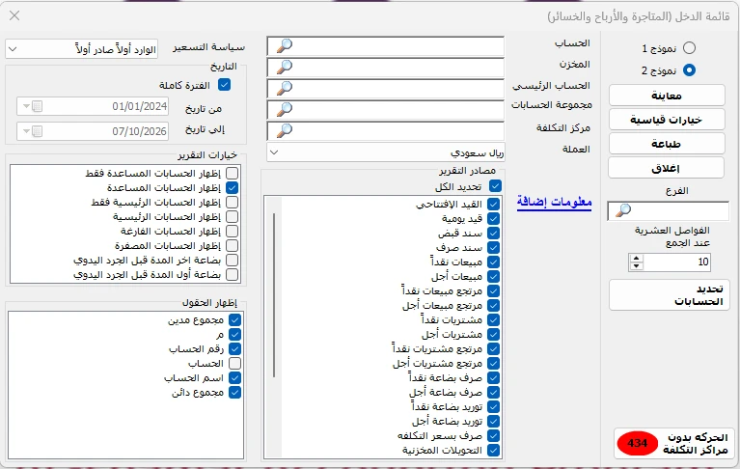Click magnifier icon for مجموعة الحسابات
Viewport: 740px width, 469px height.
click(284, 109)
